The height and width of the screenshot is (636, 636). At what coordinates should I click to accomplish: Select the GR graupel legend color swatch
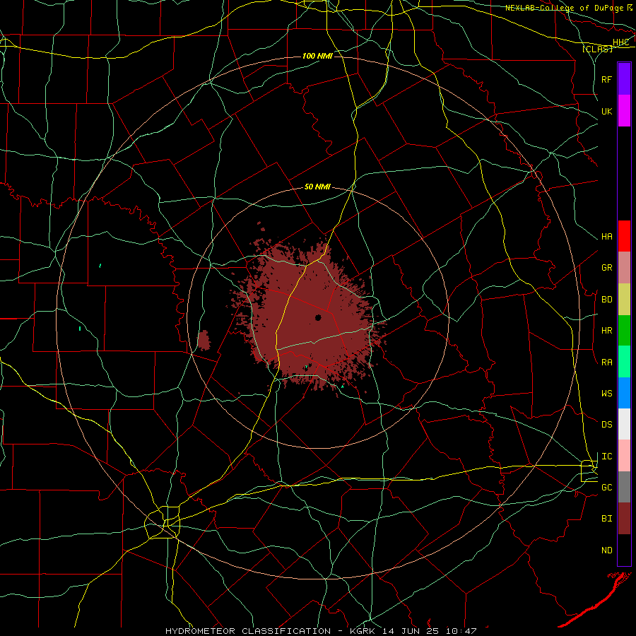[x=624, y=268]
